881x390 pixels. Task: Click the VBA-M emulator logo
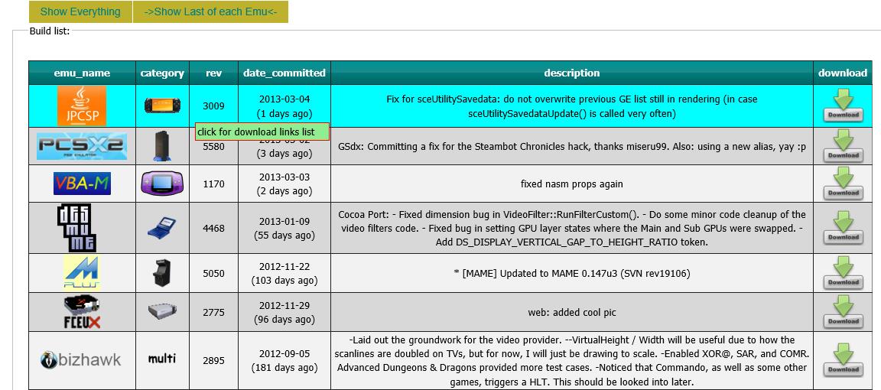82,184
